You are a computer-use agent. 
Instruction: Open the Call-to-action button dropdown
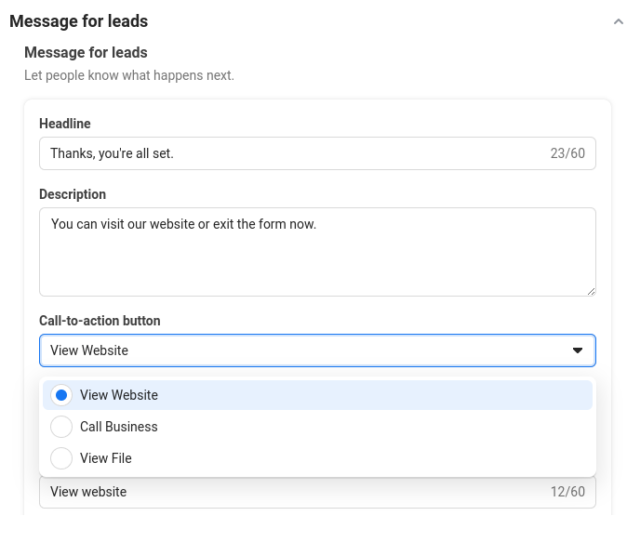pos(317,350)
